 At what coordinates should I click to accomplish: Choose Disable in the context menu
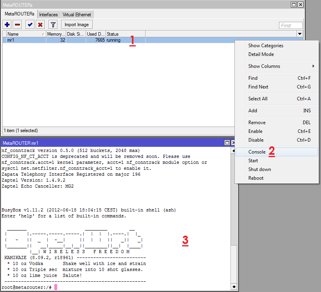click(x=277, y=140)
